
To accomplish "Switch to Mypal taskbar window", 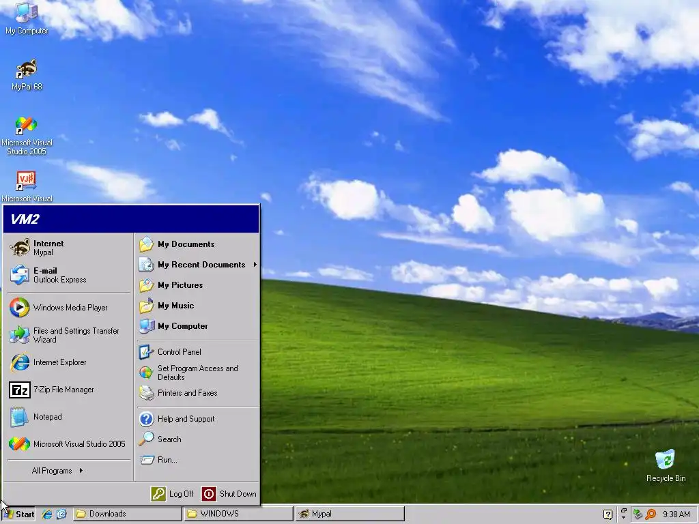I will tap(350, 514).
